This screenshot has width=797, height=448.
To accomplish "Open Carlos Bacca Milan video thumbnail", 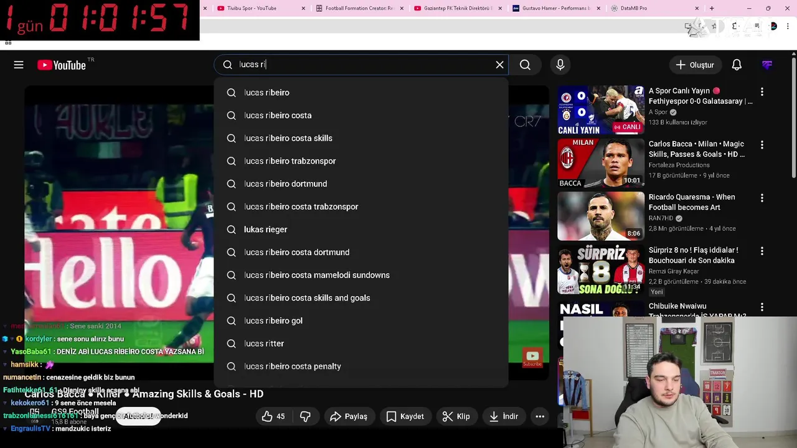I will [x=601, y=163].
